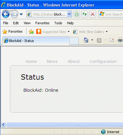Viewport: 123px width, 135px height.
Task: Click the Print icon
Action: coord(120,40)
